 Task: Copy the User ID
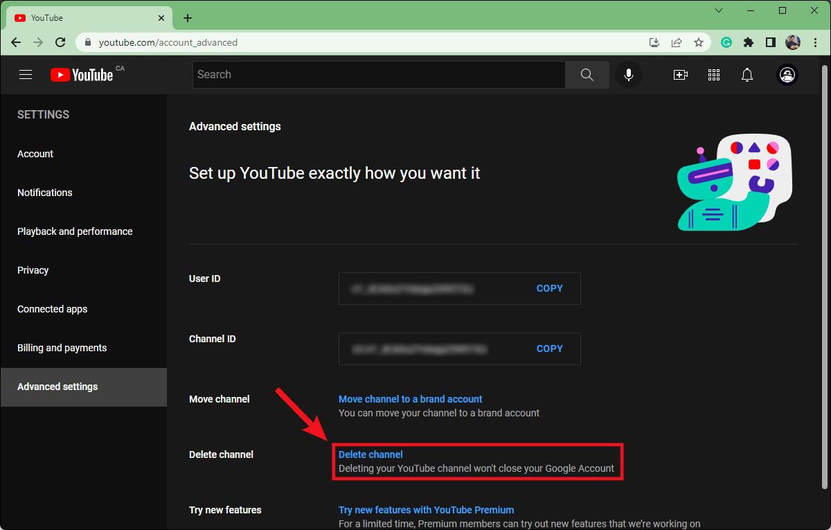549,288
